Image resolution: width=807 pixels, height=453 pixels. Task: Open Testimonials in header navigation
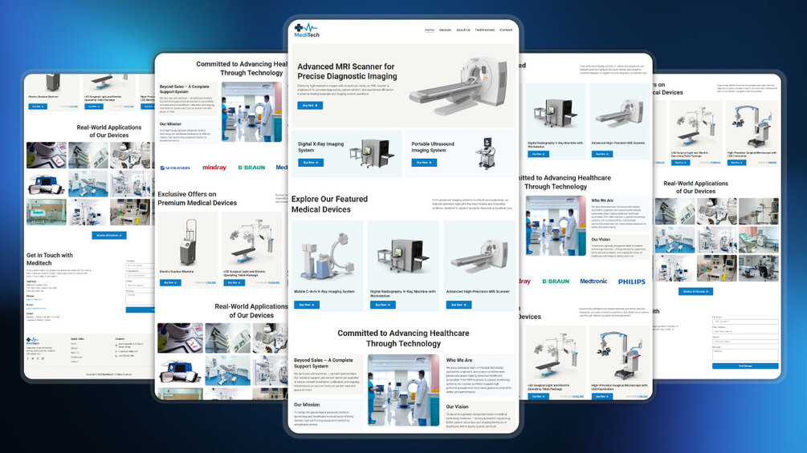pos(485,30)
